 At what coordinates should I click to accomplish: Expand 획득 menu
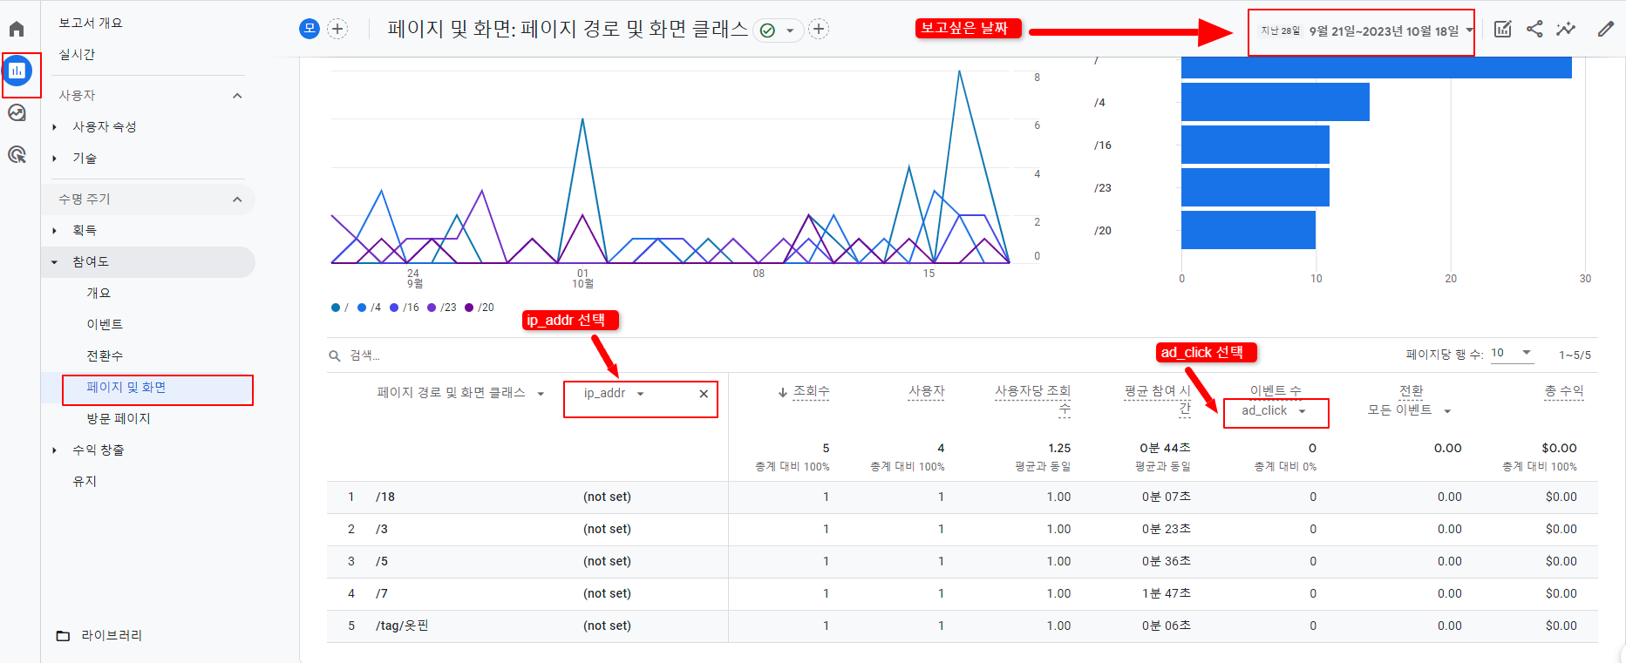pos(85,230)
